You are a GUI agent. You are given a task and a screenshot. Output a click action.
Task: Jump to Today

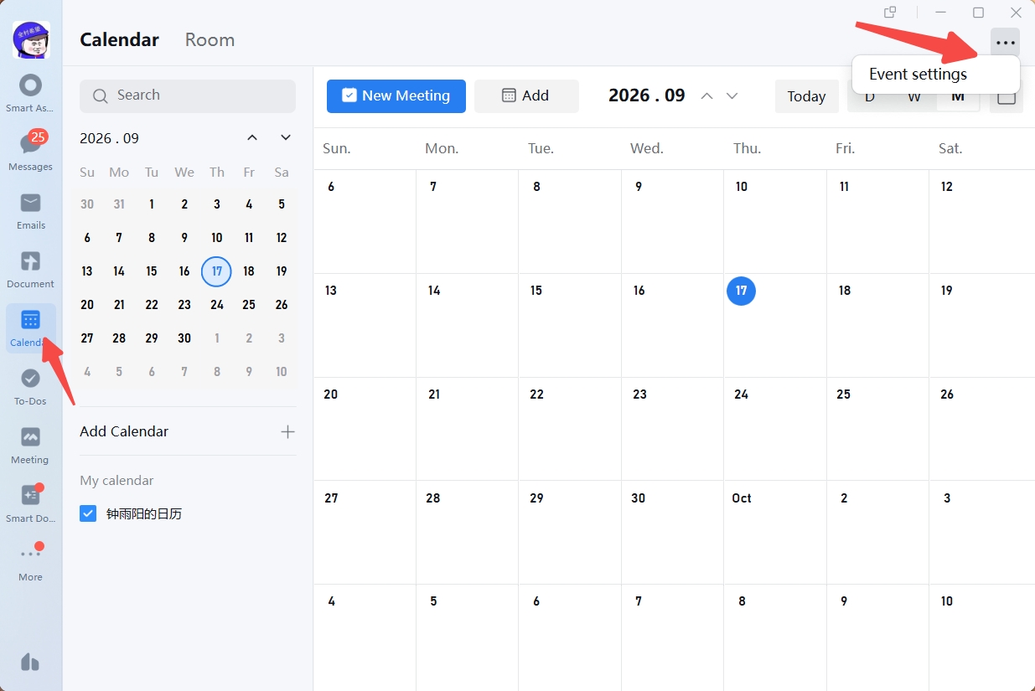pos(806,96)
